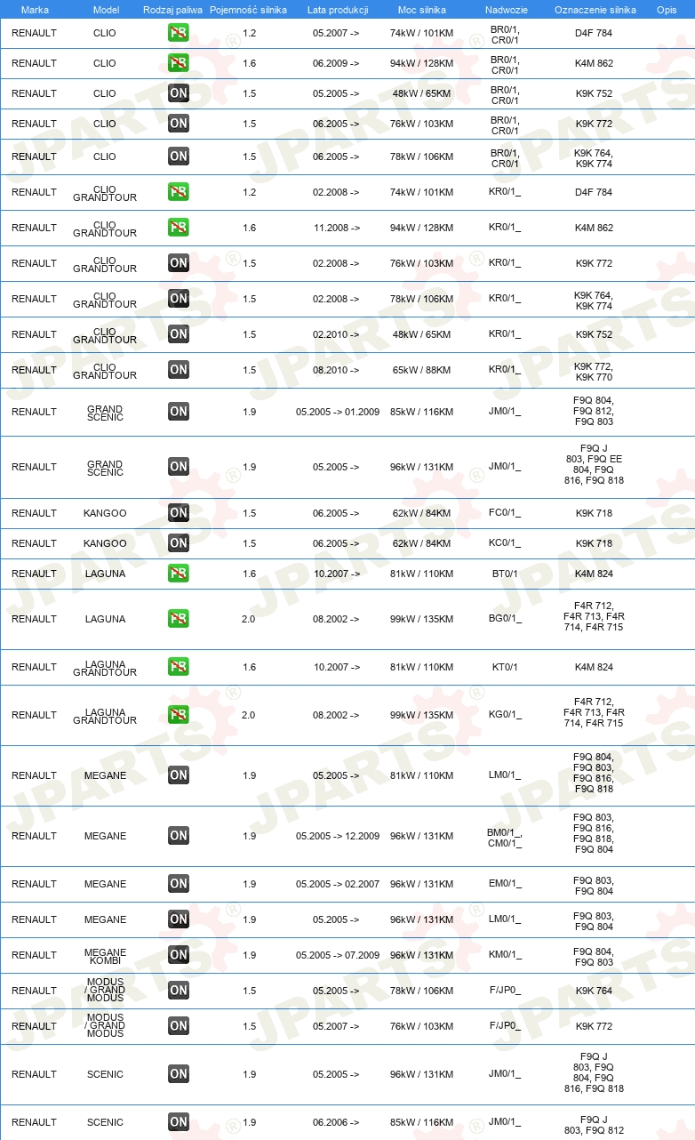
Task: Click the petrol icon for Laguna 2.0 BG0/1_
Action: pyautogui.click(x=178, y=619)
